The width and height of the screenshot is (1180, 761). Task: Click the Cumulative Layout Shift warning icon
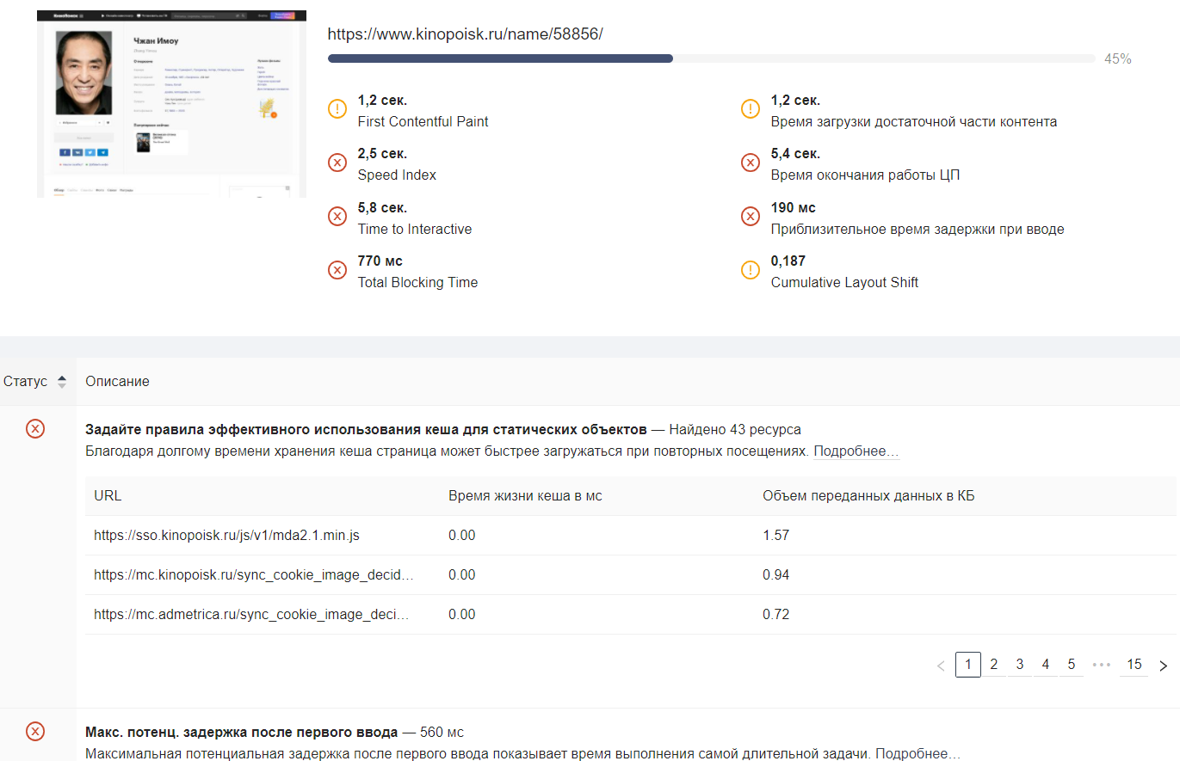(x=751, y=270)
